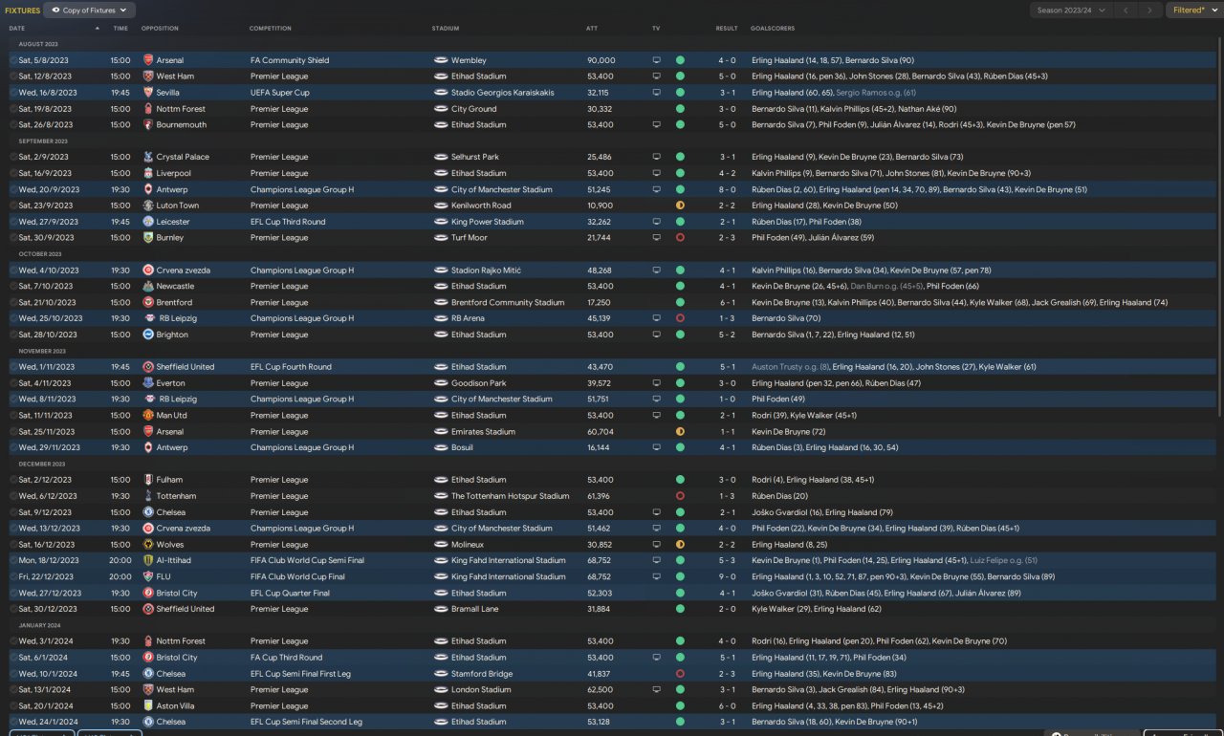The height and width of the screenshot is (736, 1224).
Task: Open the Season 2023/24 dropdown
Action: (1071, 11)
